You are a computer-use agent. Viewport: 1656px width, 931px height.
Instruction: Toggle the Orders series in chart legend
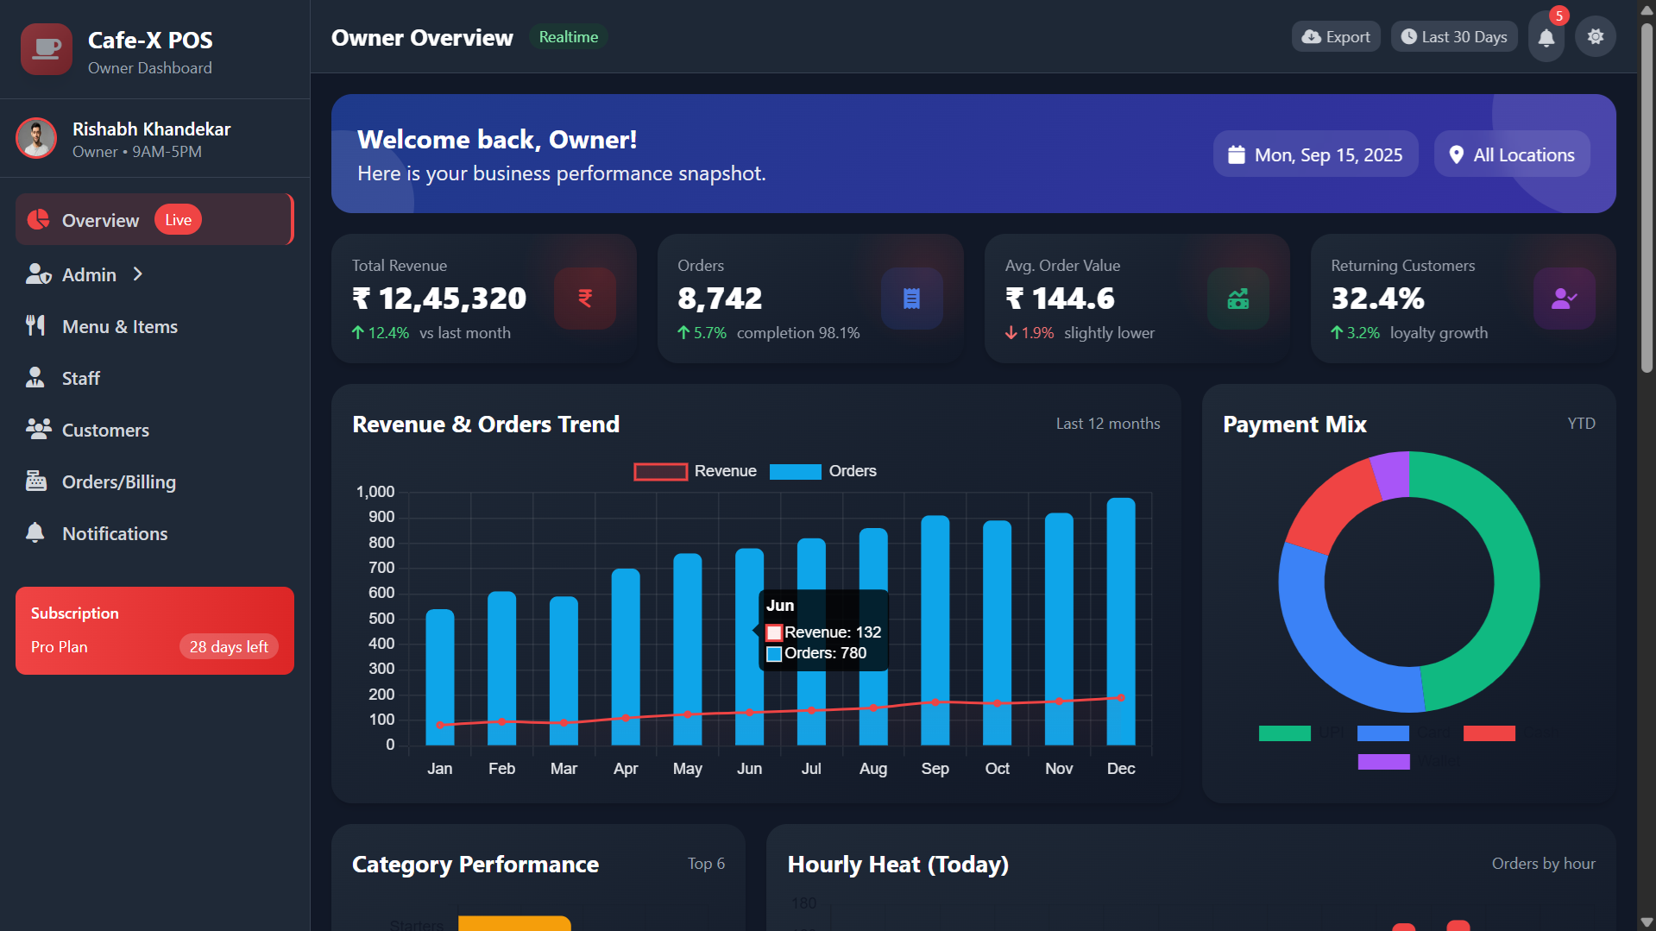(822, 471)
